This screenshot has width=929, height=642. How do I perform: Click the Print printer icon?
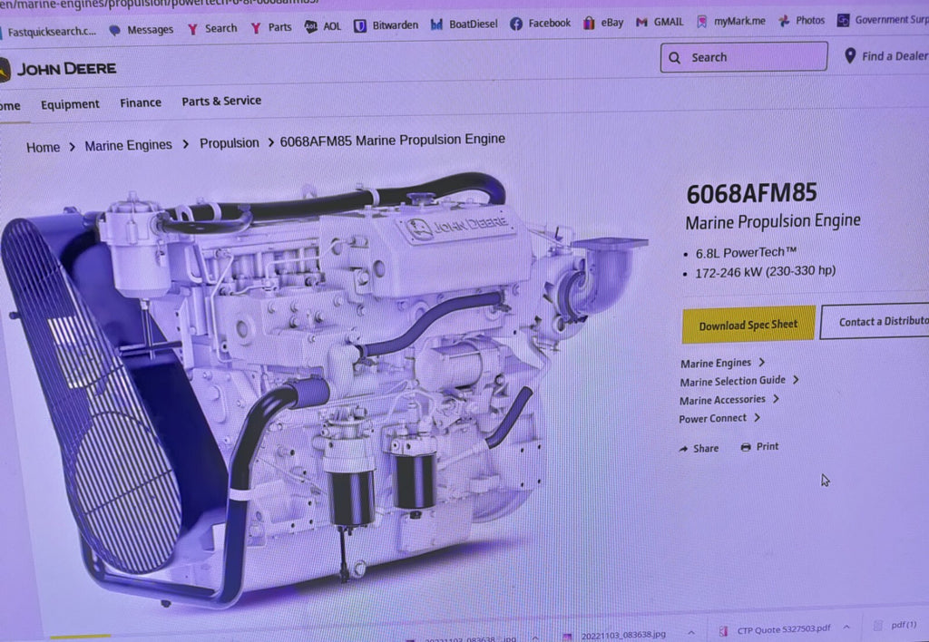746,447
